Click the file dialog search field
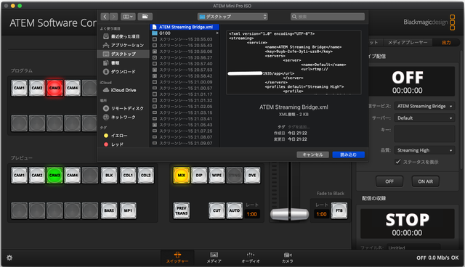The width and height of the screenshot is (465, 267). click(x=328, y=17)
